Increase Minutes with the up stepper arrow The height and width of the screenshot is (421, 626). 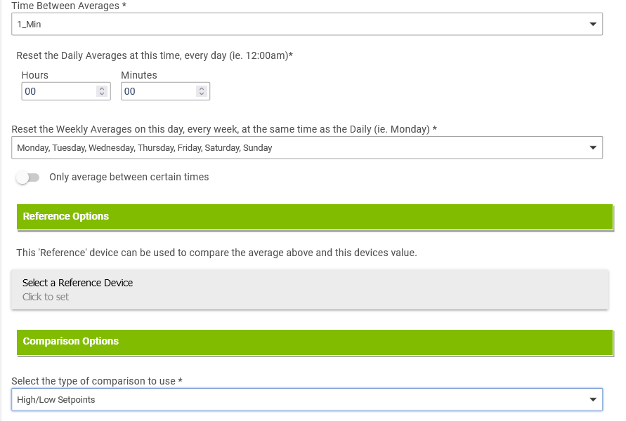(x=202, y=89)
